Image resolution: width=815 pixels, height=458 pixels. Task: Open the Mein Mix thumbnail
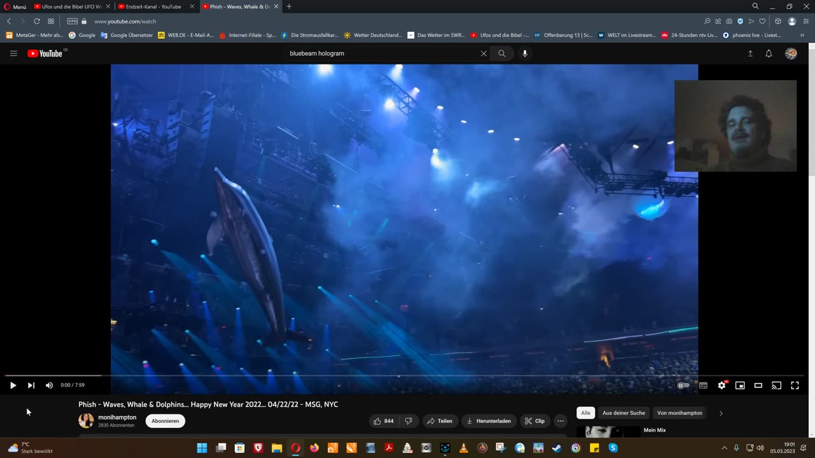[x=609, y=432]
